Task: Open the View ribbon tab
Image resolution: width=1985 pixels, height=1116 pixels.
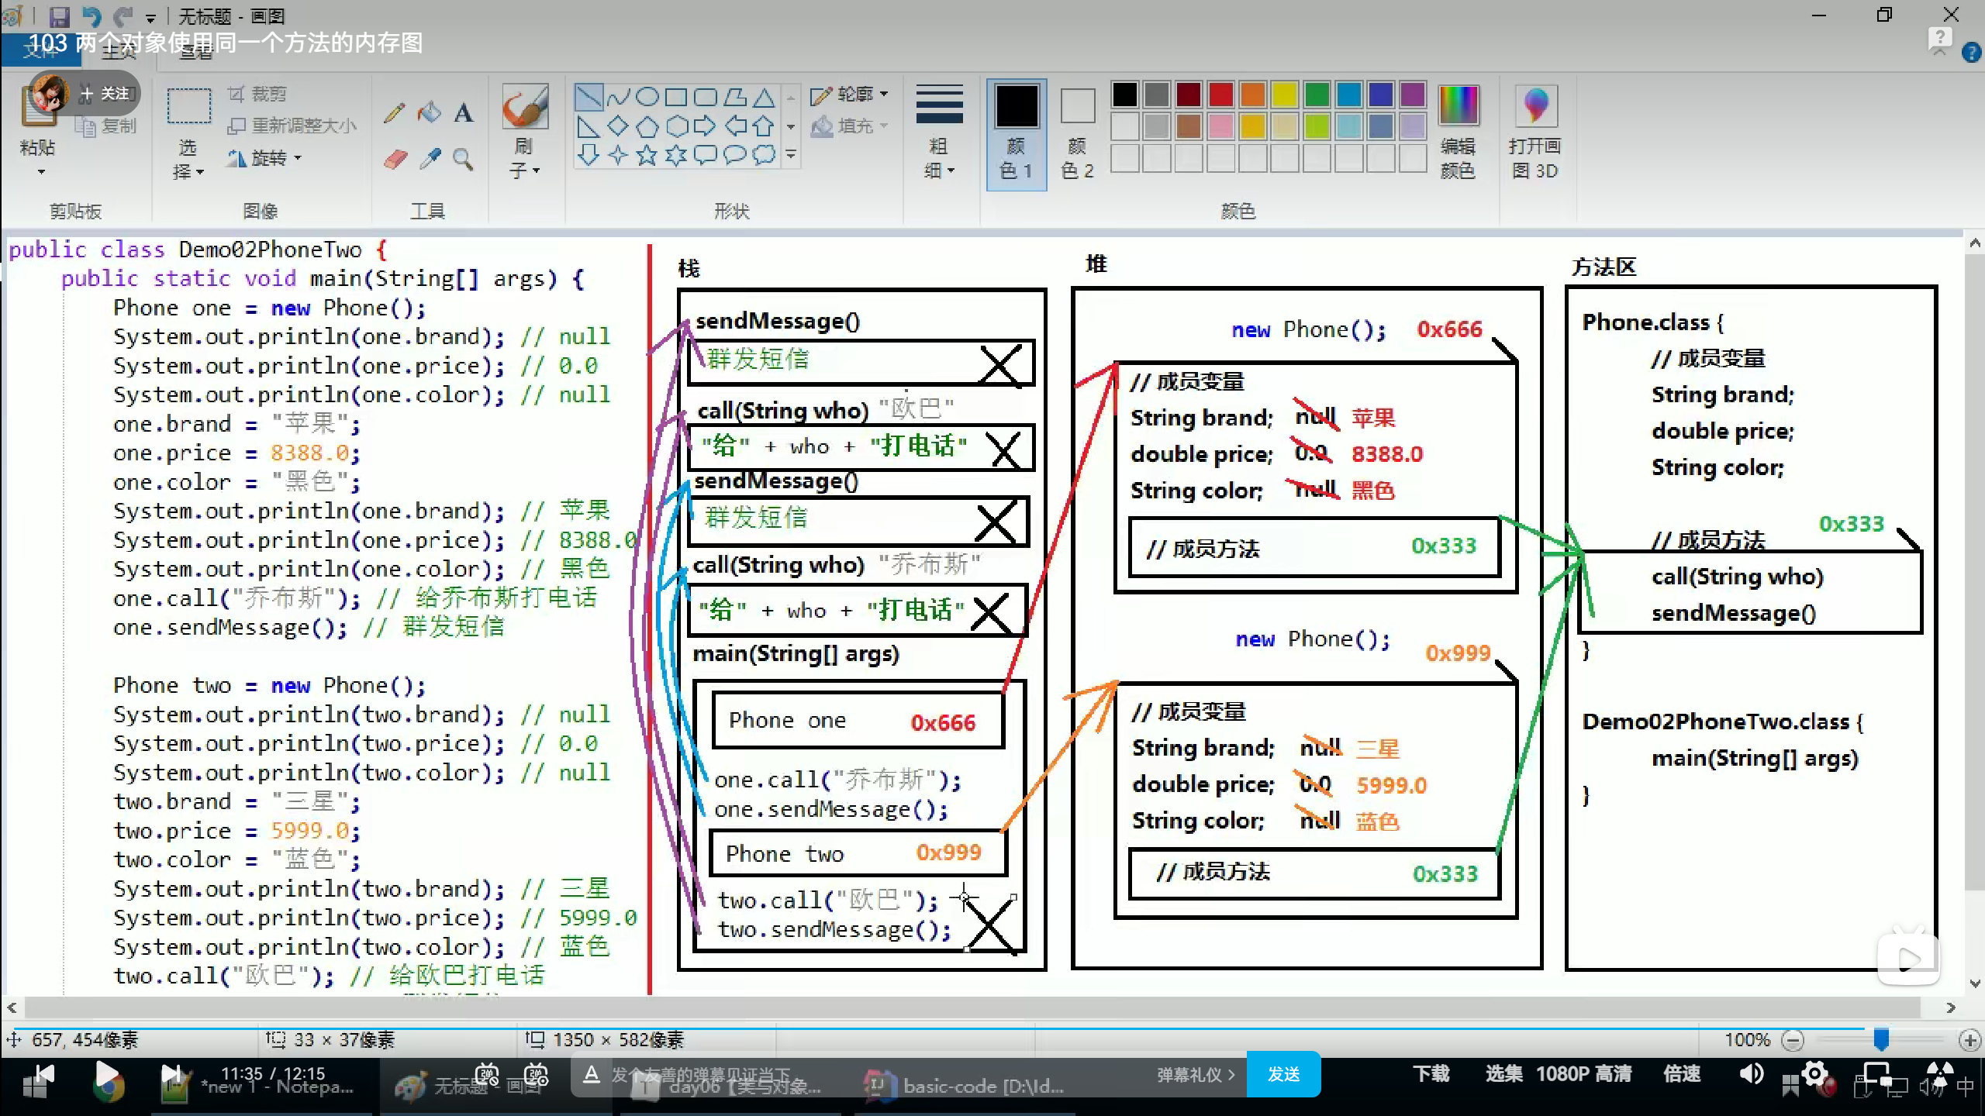Action: tap(195, 53)
